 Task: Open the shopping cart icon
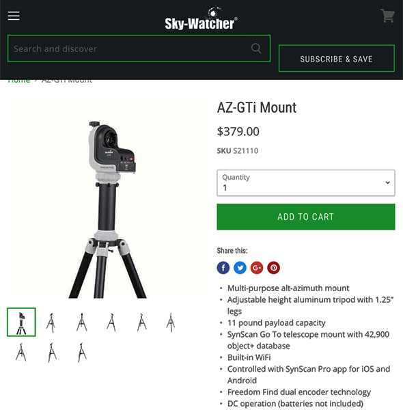(x=387, y=16)
